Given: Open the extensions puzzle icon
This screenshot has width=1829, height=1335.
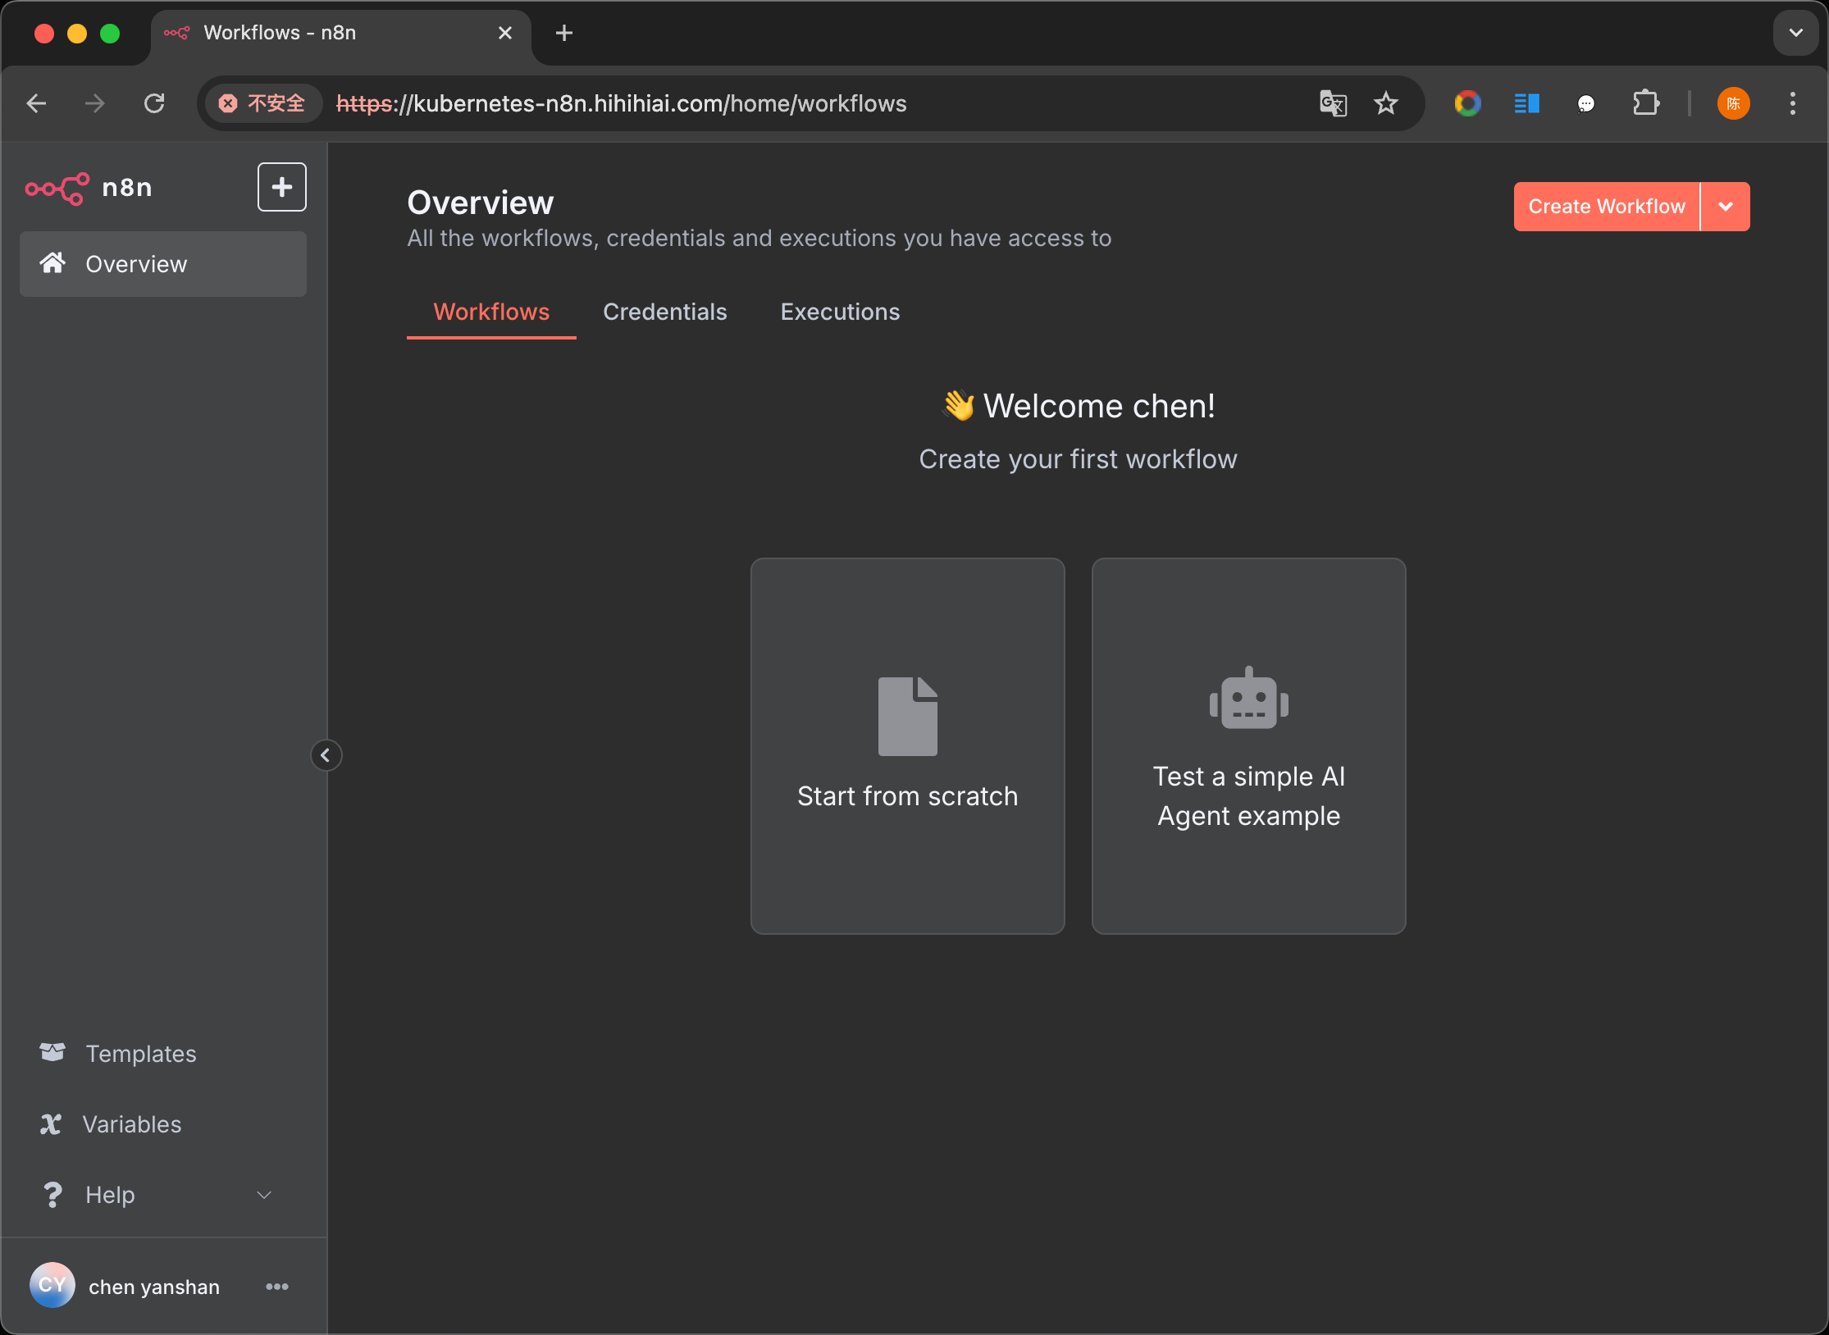Looking at the screenshot, I should click(x=1646, y=103).
